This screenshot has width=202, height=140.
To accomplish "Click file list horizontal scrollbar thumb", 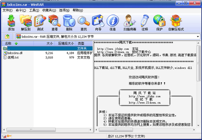I will (31, 130).
